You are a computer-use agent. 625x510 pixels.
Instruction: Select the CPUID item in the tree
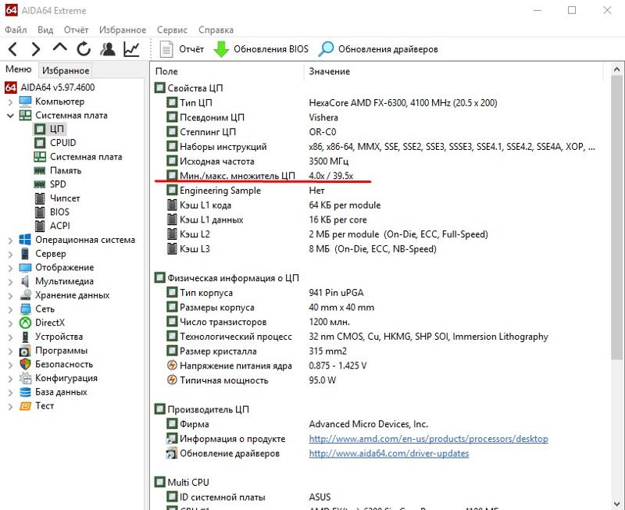(55, 143)
